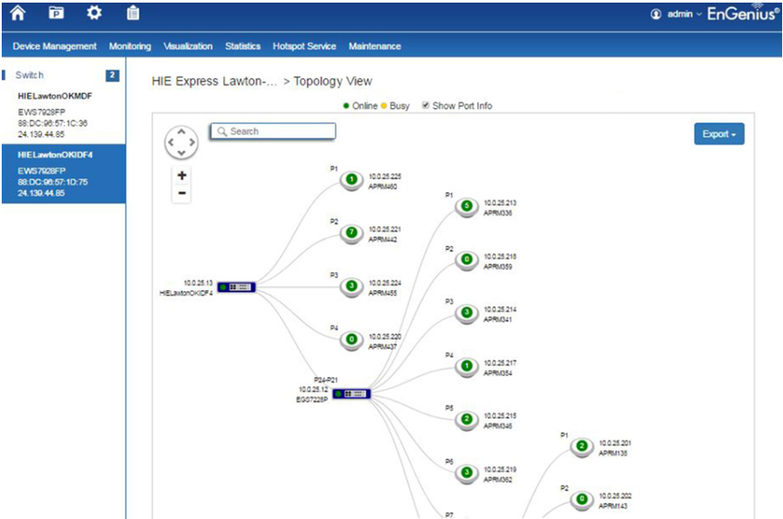The image size is (783, 519).
Task: Click the access point icon for APRM359
Action: (467, 260)
